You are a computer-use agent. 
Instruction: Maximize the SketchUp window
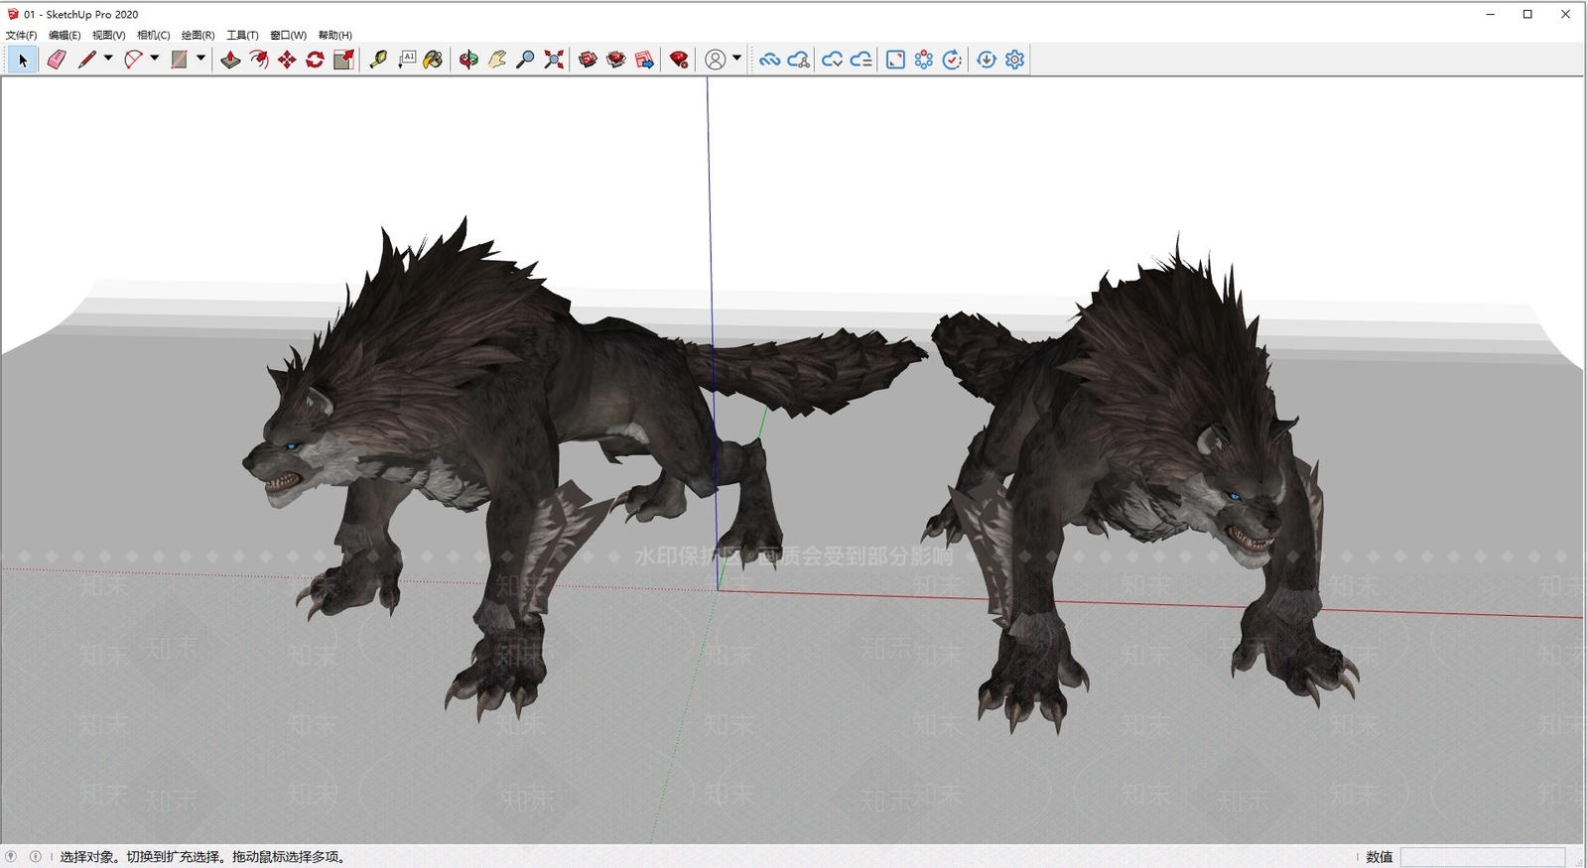click(x=1527, y=14)
